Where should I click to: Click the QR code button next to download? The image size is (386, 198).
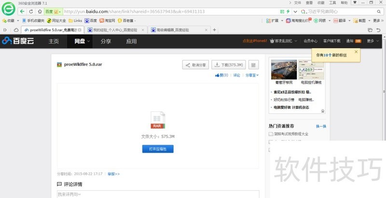pos(254,65)
